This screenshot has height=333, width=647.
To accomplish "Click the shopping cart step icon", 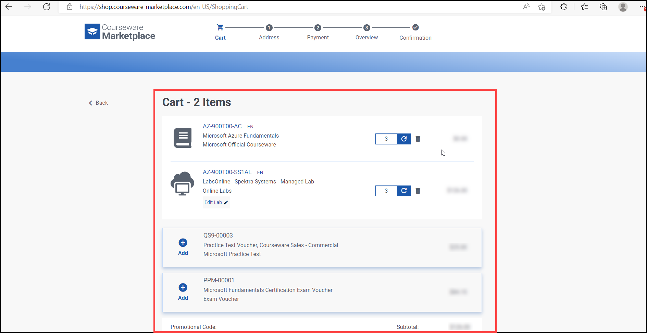I will click(220, 27).
